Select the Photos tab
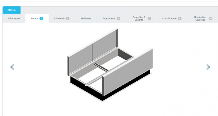The height and width of the screenshot is (116, 218). [x=37, y=18]
